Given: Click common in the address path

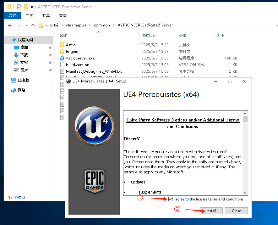Looking at the screenshot, I should pyautogui.click(x=102, y=25).
